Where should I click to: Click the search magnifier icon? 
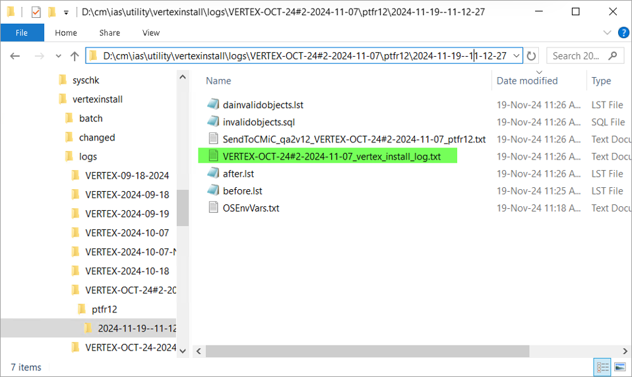click(x=613, y=55)
